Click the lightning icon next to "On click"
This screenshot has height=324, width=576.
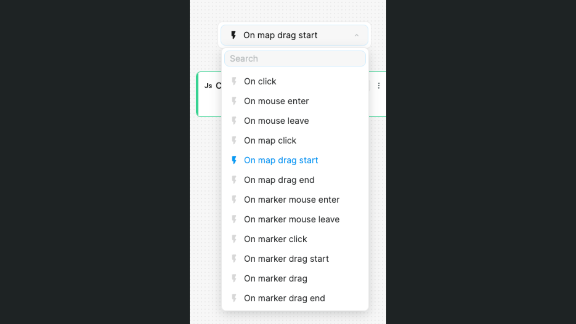(x=234, y=81)
